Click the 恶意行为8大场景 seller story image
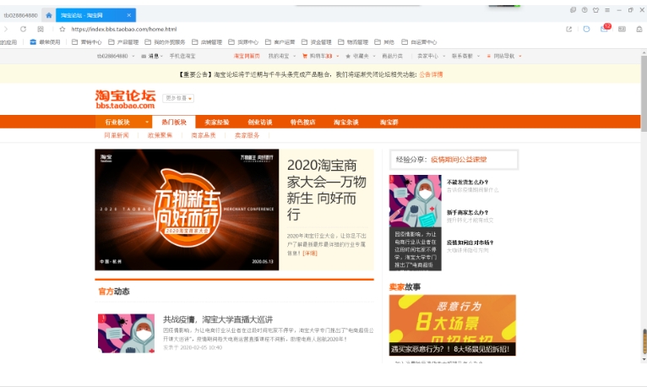 (452, 324)
